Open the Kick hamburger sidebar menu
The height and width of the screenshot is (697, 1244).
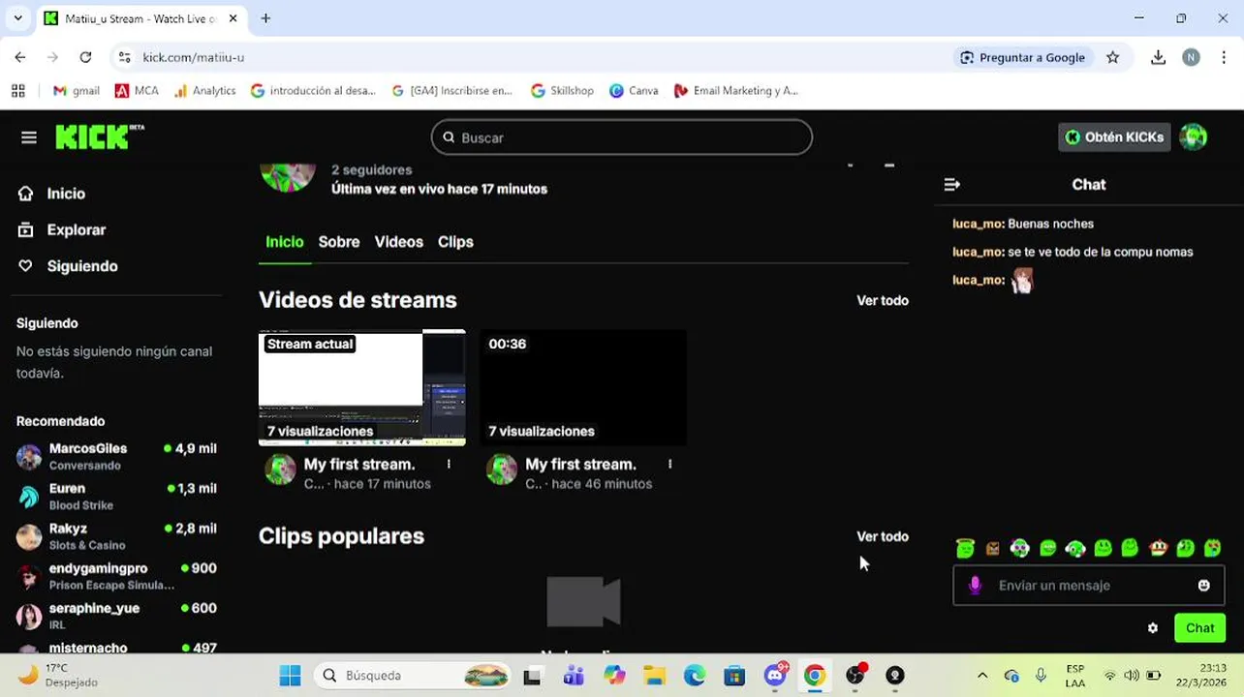(x=29, y=137)
